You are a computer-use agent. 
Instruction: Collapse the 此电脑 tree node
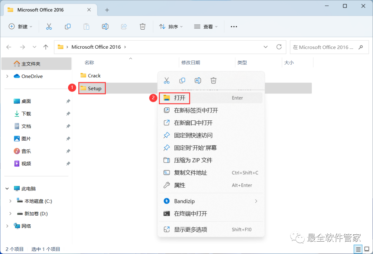[x=7, y=189]
